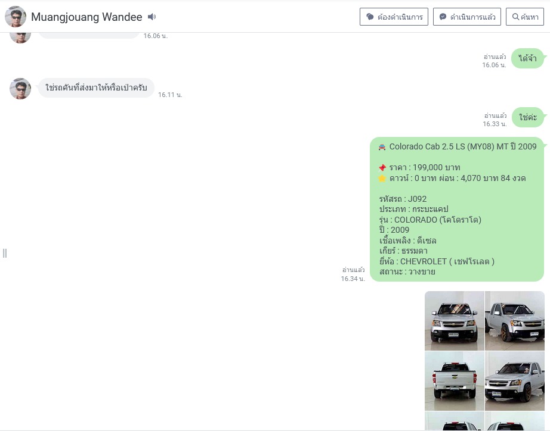This screenshot has height=431, width=550.
Task: Select the reply bubble ได้จ้า
Action: click(527, 58)
